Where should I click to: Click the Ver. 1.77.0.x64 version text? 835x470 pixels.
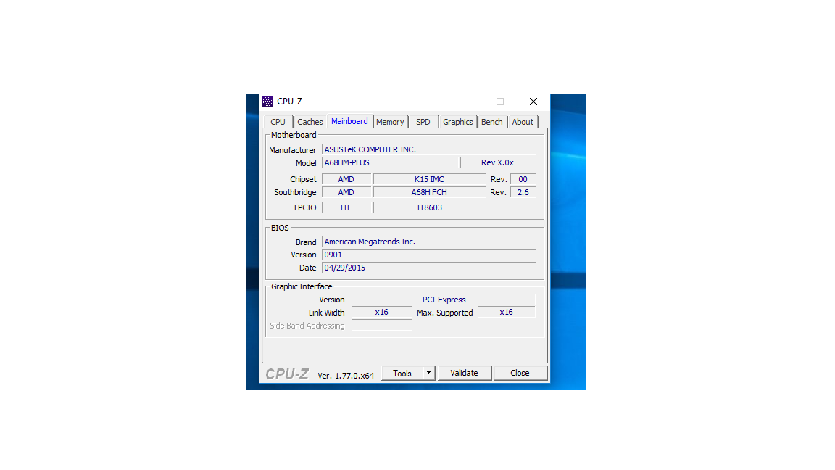[x=346, y=376]
